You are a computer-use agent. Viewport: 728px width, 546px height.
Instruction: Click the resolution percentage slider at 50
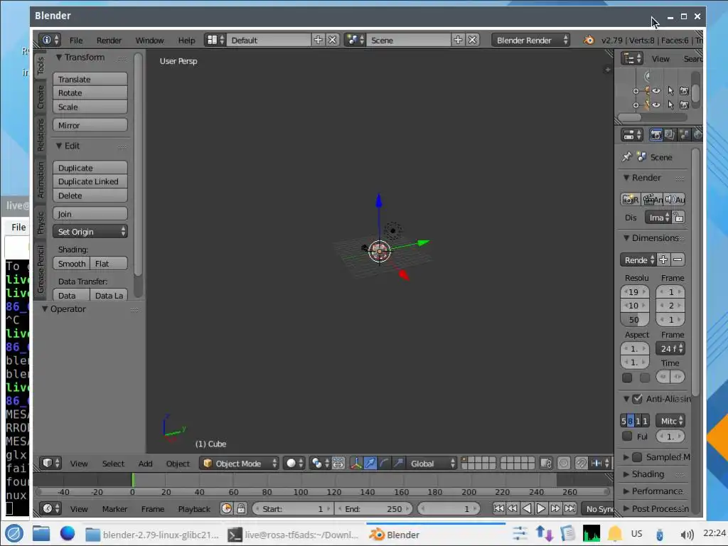tap(634, 319)
